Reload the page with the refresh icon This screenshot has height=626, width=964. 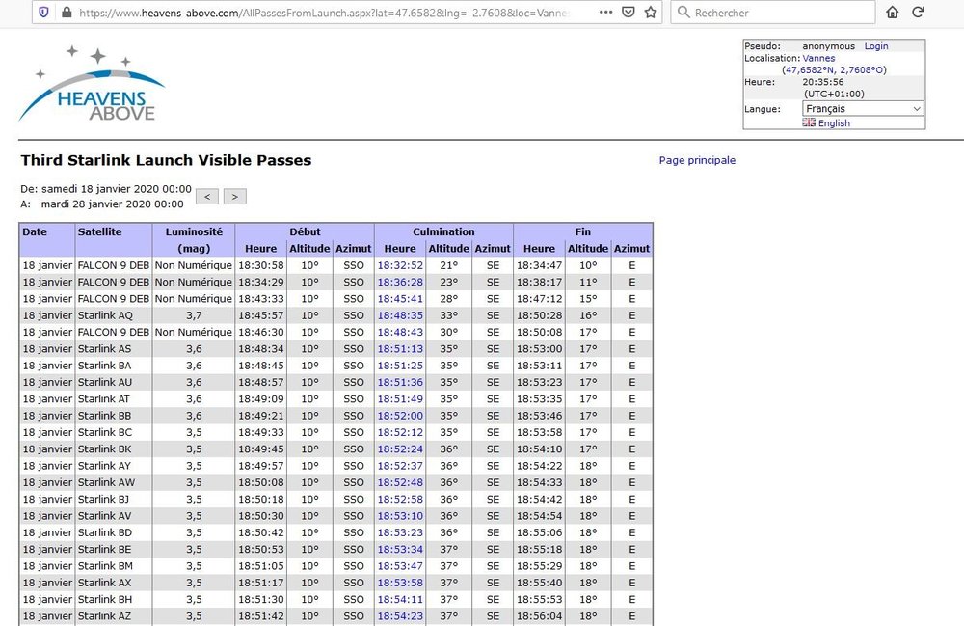[919, 13]
